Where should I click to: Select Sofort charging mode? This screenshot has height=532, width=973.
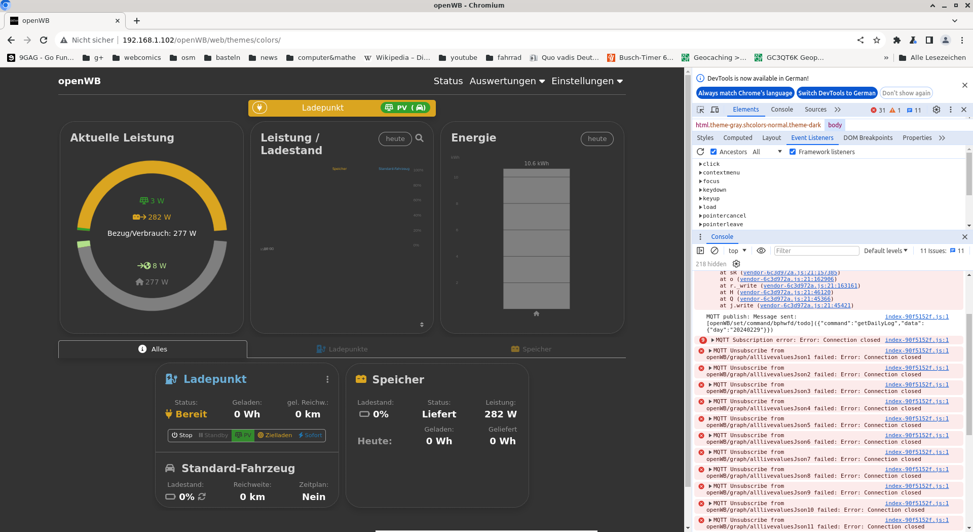coord(310,435)
